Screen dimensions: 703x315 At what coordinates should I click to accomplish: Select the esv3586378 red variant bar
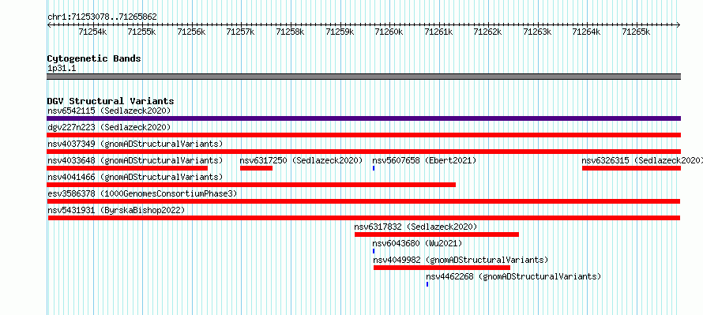tap(363, 201)
